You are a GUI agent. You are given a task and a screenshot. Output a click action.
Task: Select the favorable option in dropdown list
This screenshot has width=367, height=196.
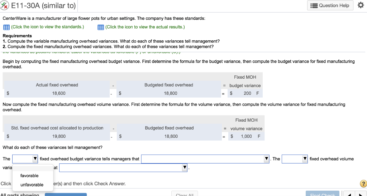(29, 176)
